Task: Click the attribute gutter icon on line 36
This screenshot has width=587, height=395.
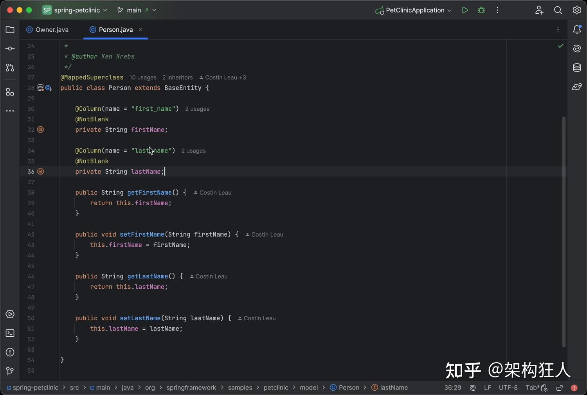Action: [40, 171]
